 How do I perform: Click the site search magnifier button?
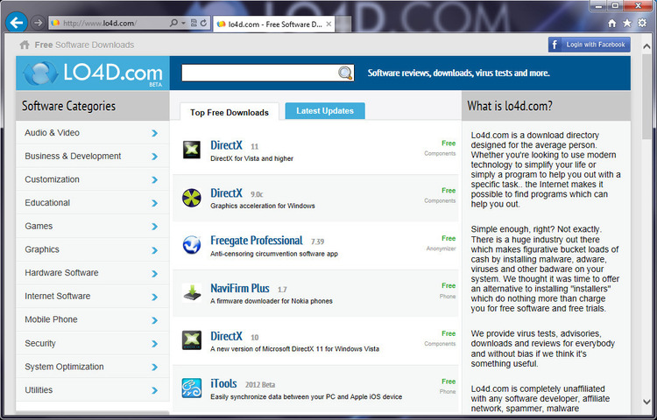(x=345, y=73)
